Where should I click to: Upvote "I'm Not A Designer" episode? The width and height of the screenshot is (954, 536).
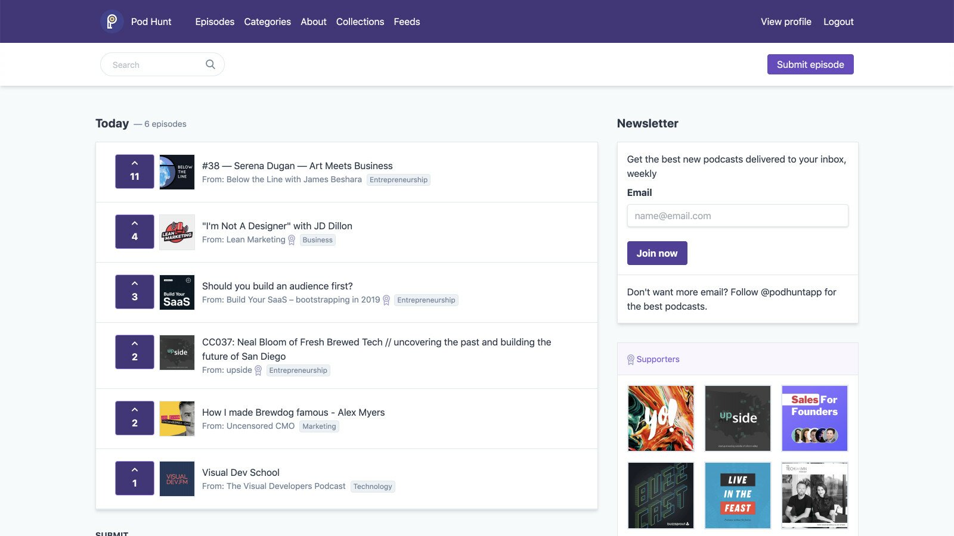coord(135,232)
